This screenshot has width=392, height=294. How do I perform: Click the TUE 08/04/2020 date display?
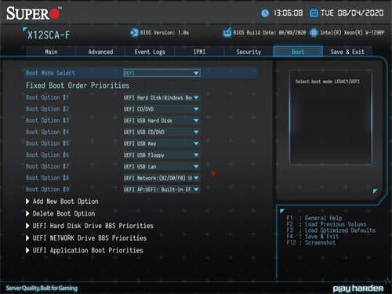click(352, 13)
